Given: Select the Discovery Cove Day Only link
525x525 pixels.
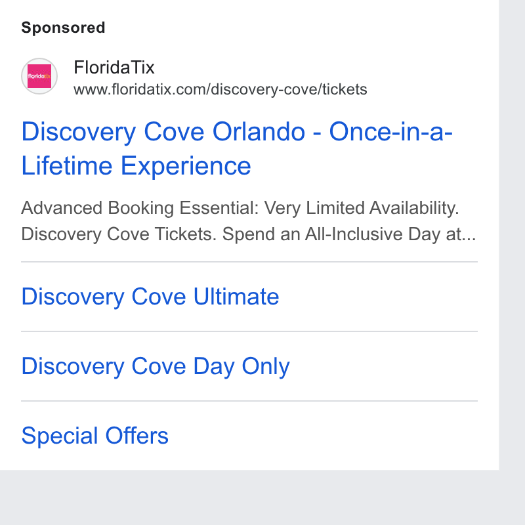Looking at the screenshot, I should pos(156,366).
